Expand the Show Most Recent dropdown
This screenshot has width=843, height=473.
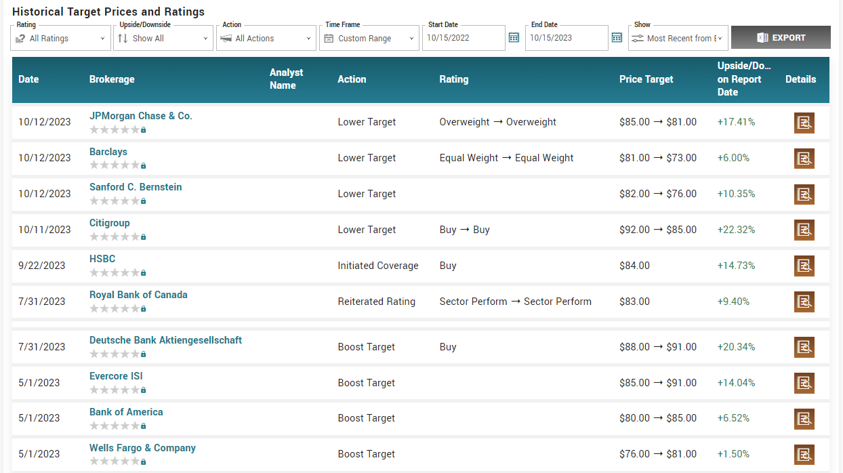click(x=678, y=39)
